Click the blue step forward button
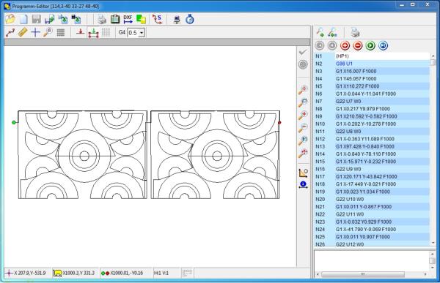Viewport: 440px width, 283px height. (x=383, y=45)
